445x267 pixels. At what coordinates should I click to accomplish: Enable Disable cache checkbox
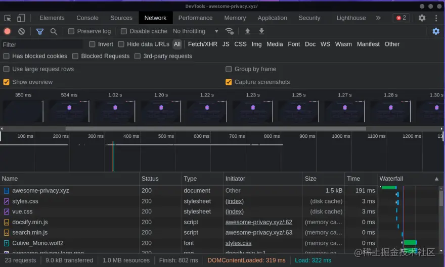(x=124, y=31)
